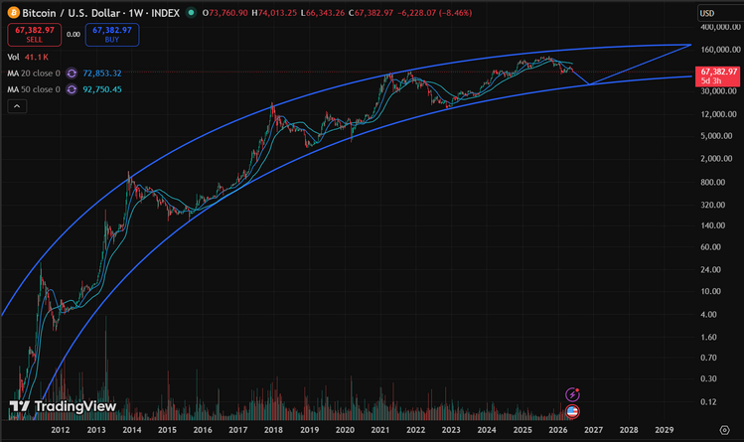
Task: Click the 67,382.97 SELL button
Action: tap(34, 35)
